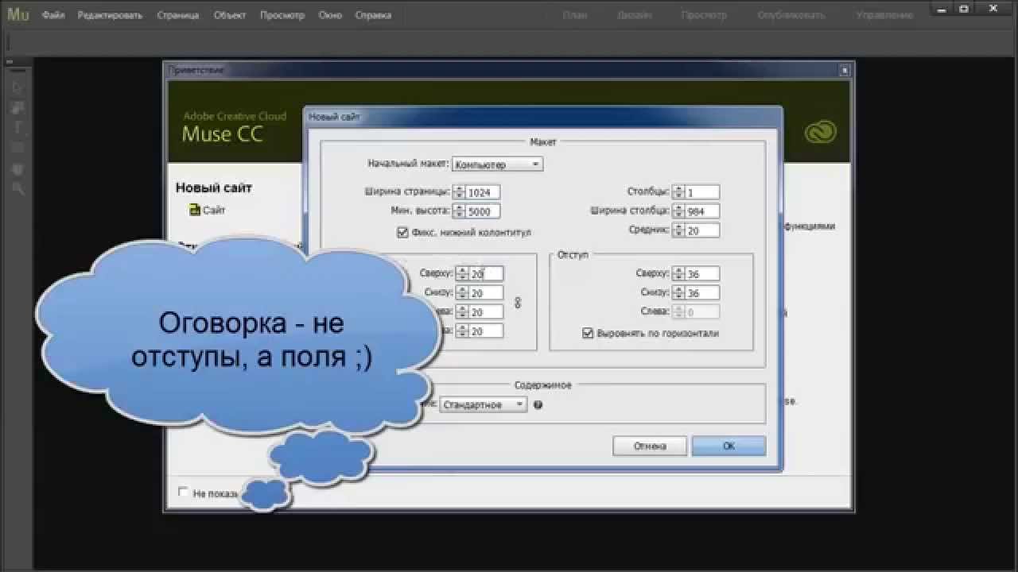Click the Средник stepper arrows
The width and height of the screenshot is (1018, 572).
click(x=678, y=230)
